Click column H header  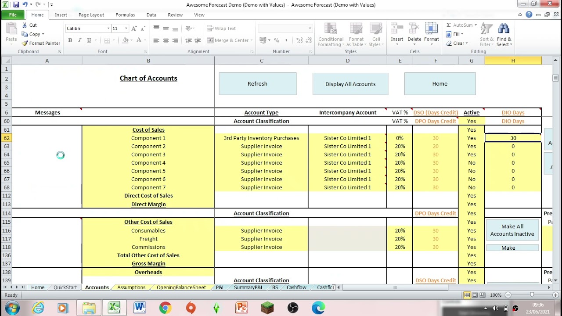point(513,61)
